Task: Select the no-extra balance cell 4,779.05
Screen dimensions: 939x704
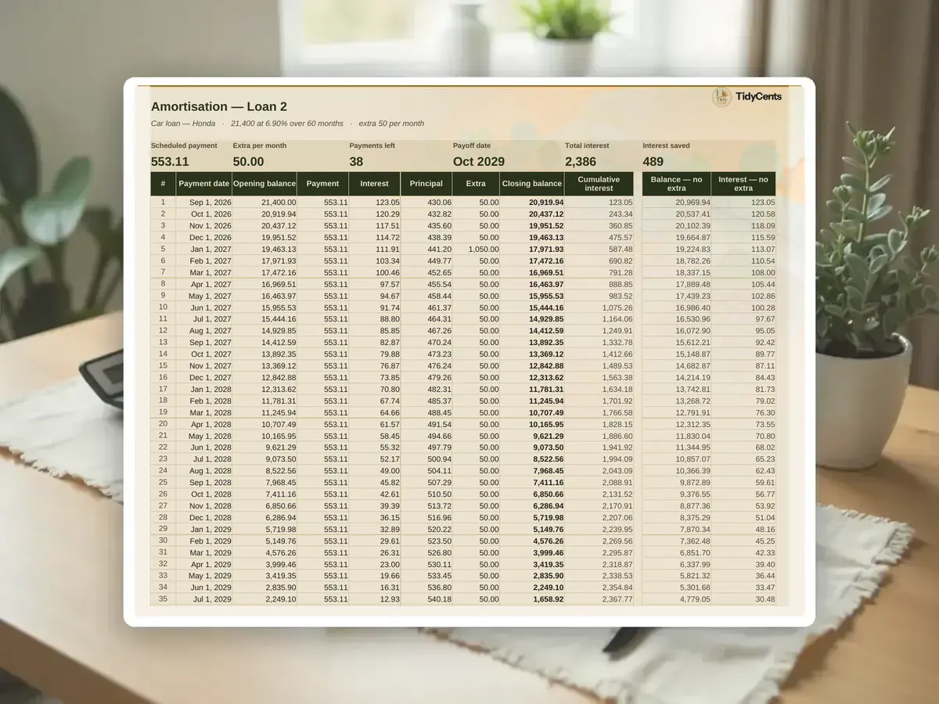Action: (x=677, y=599)
